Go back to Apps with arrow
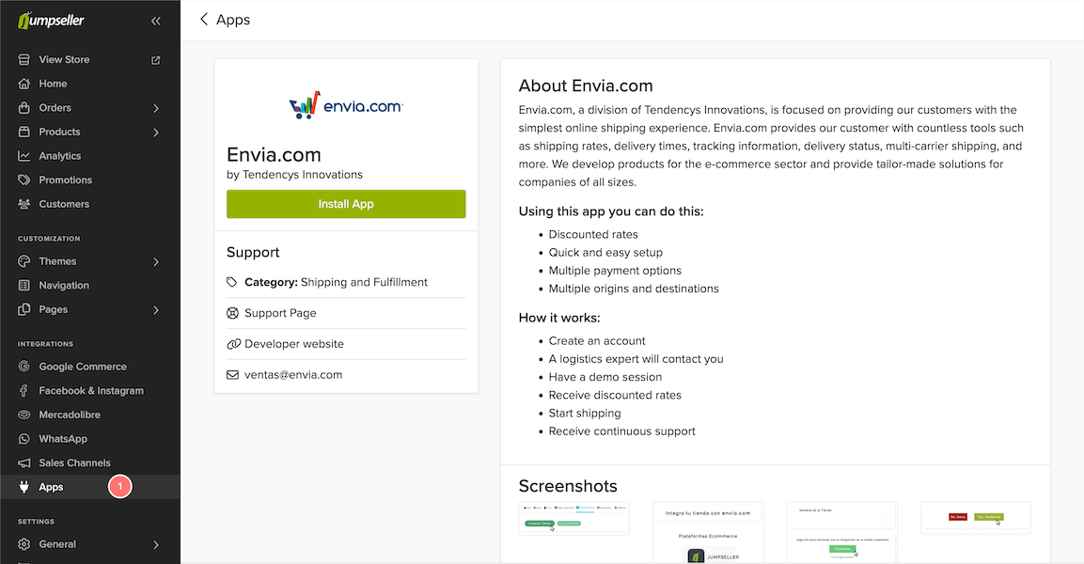The height and width of the screenshot is (564, 1084). (204, 20)
